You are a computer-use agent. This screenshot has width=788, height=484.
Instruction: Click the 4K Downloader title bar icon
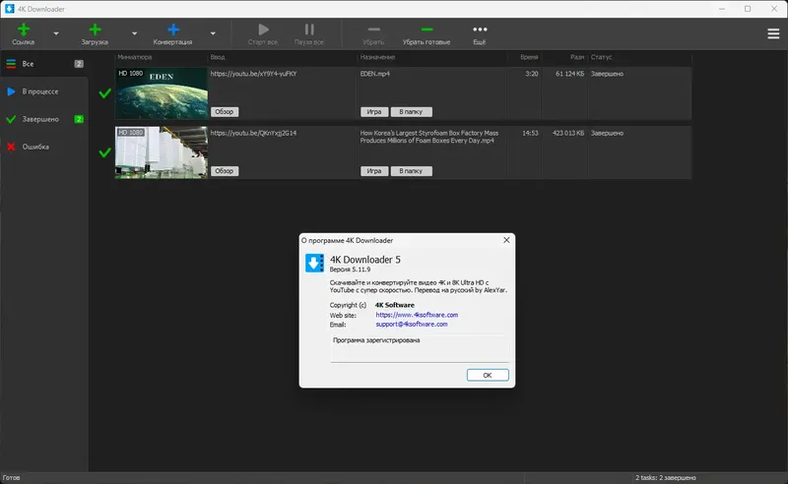(9, 9)
